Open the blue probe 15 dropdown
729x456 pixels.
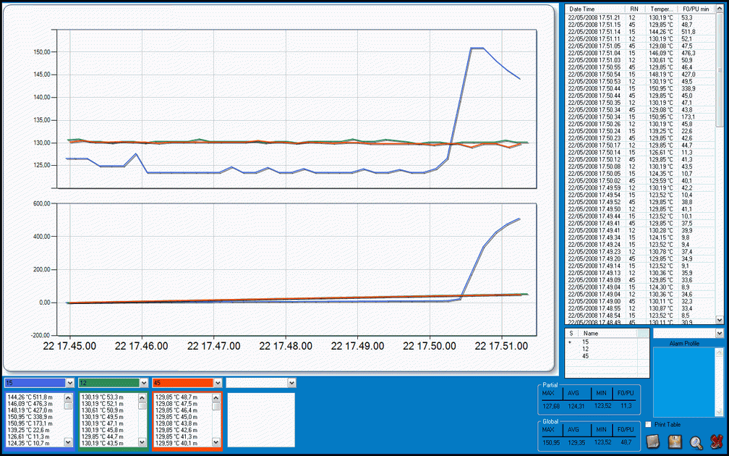click(70, 382)
